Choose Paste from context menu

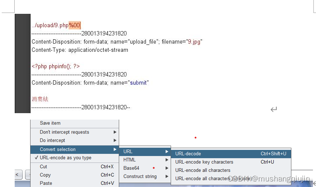click(x=75, y=184)
